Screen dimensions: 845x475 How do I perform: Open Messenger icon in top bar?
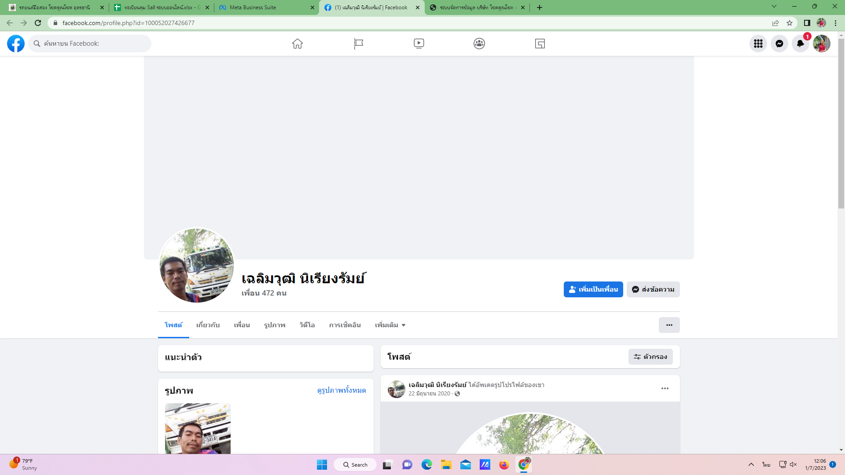coord(779,44)
